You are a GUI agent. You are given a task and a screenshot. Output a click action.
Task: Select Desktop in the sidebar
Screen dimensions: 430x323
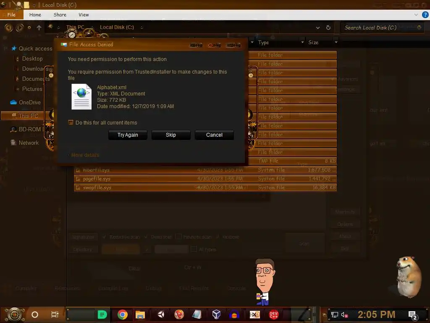pos(32,58)
